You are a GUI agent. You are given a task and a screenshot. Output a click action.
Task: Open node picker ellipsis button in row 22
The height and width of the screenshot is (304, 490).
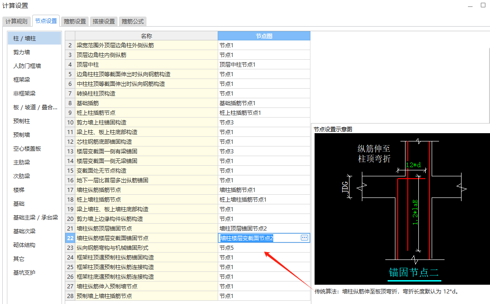[304, 238]
